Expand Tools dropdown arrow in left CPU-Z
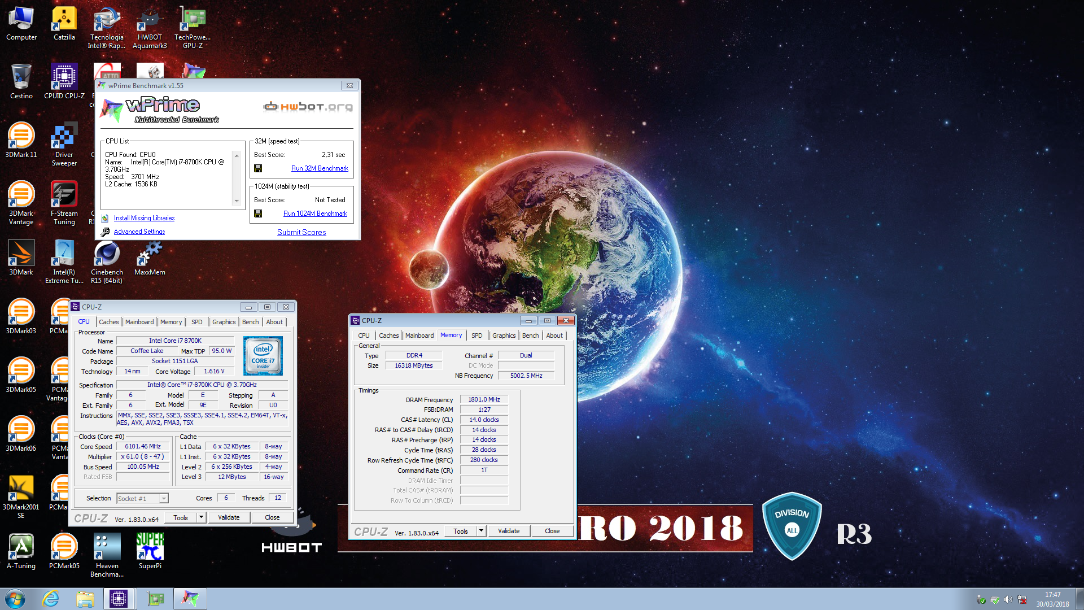Image resolution: width=1084 pixels, height=610 pixels. coord(200,517)
